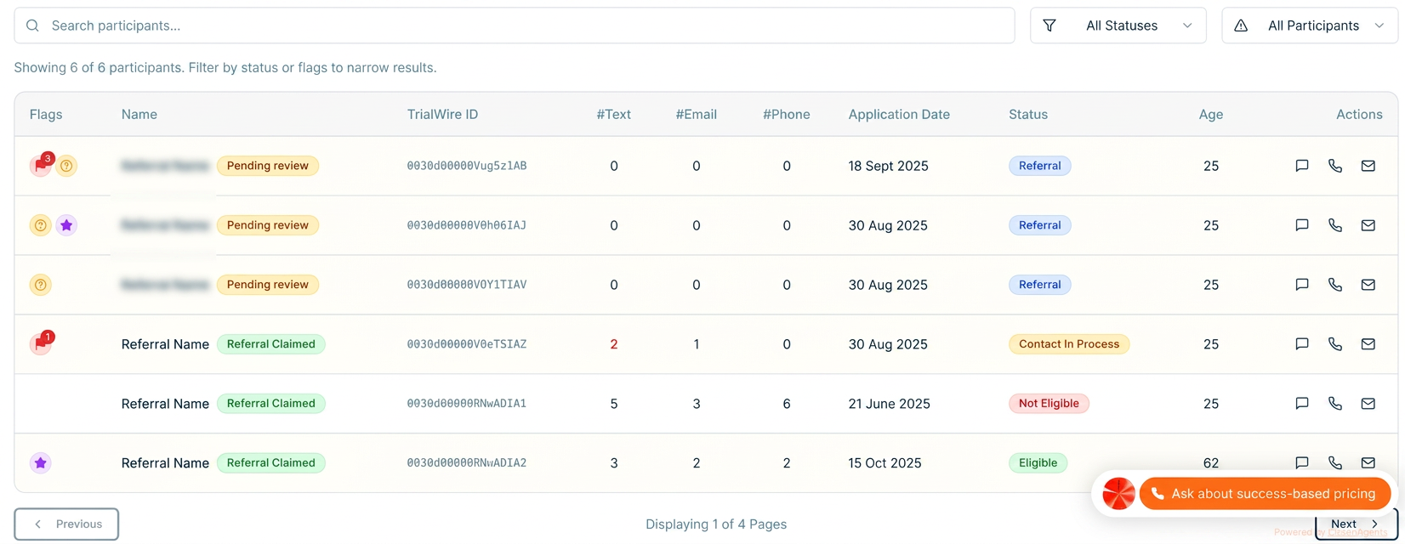Click question mark flag in 0030d00000V0h06IAJ row
Image resolution: width=1405 pixels, height=544 pixels.
(41, 225)
